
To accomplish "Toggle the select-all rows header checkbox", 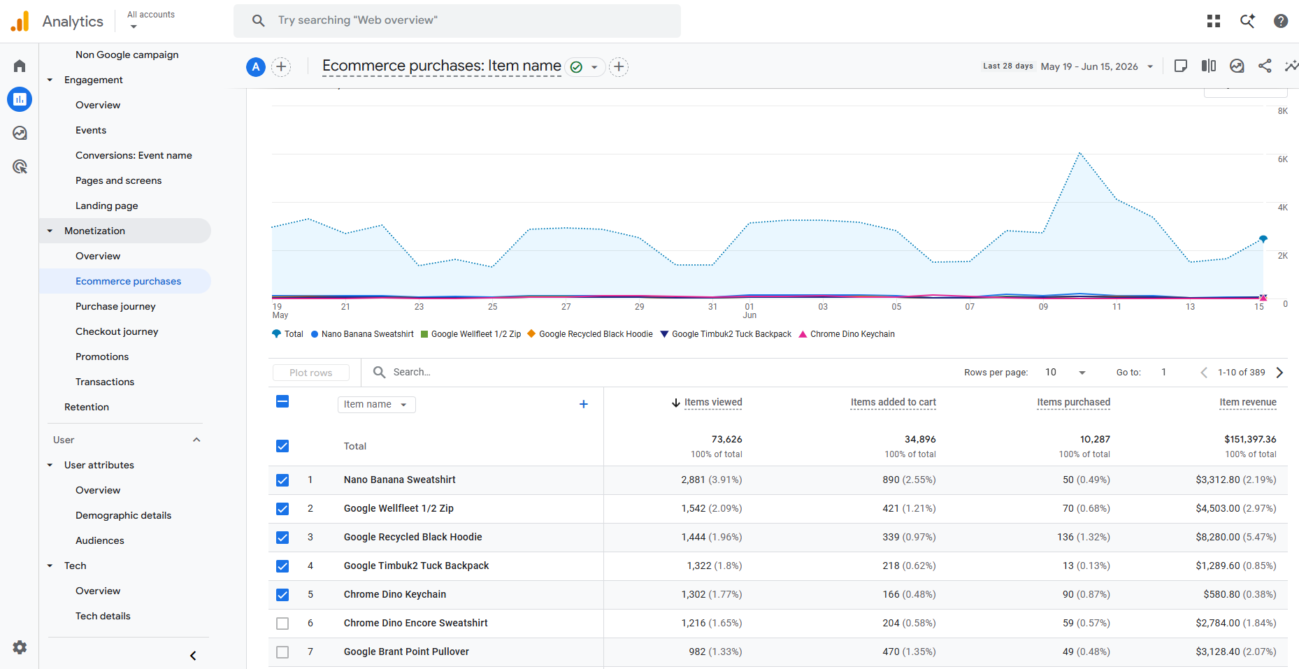I will (282, 401).
